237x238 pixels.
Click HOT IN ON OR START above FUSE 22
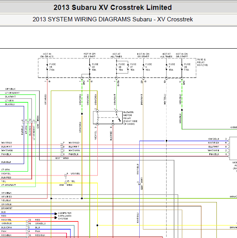(89, 55)
